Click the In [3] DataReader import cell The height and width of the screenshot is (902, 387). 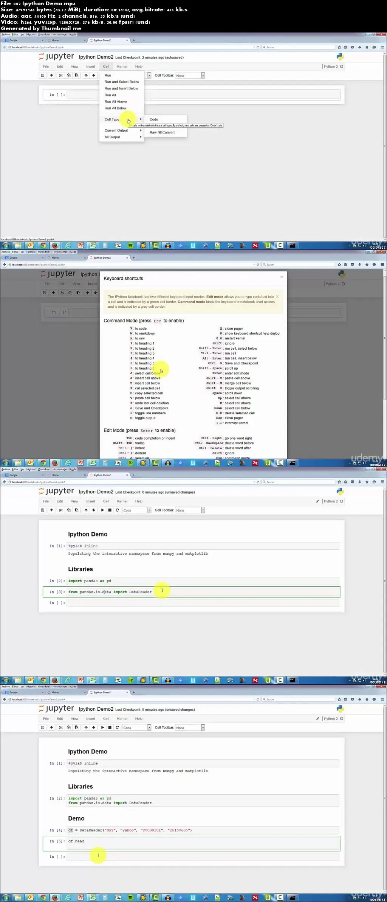coord(203,592)
